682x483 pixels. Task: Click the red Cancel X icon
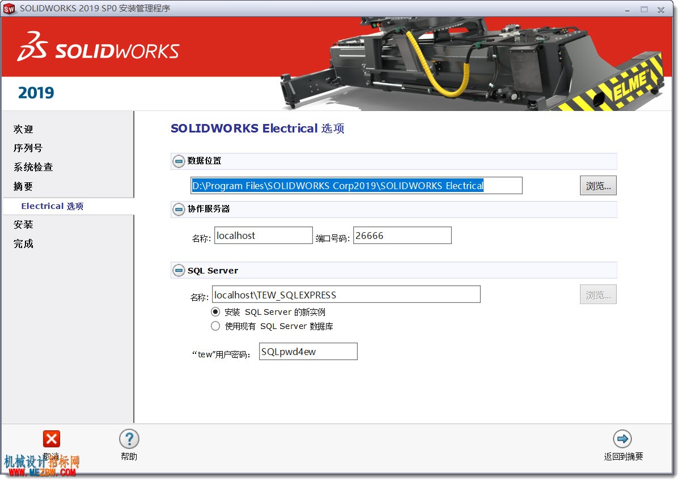(x=52, y=439)
